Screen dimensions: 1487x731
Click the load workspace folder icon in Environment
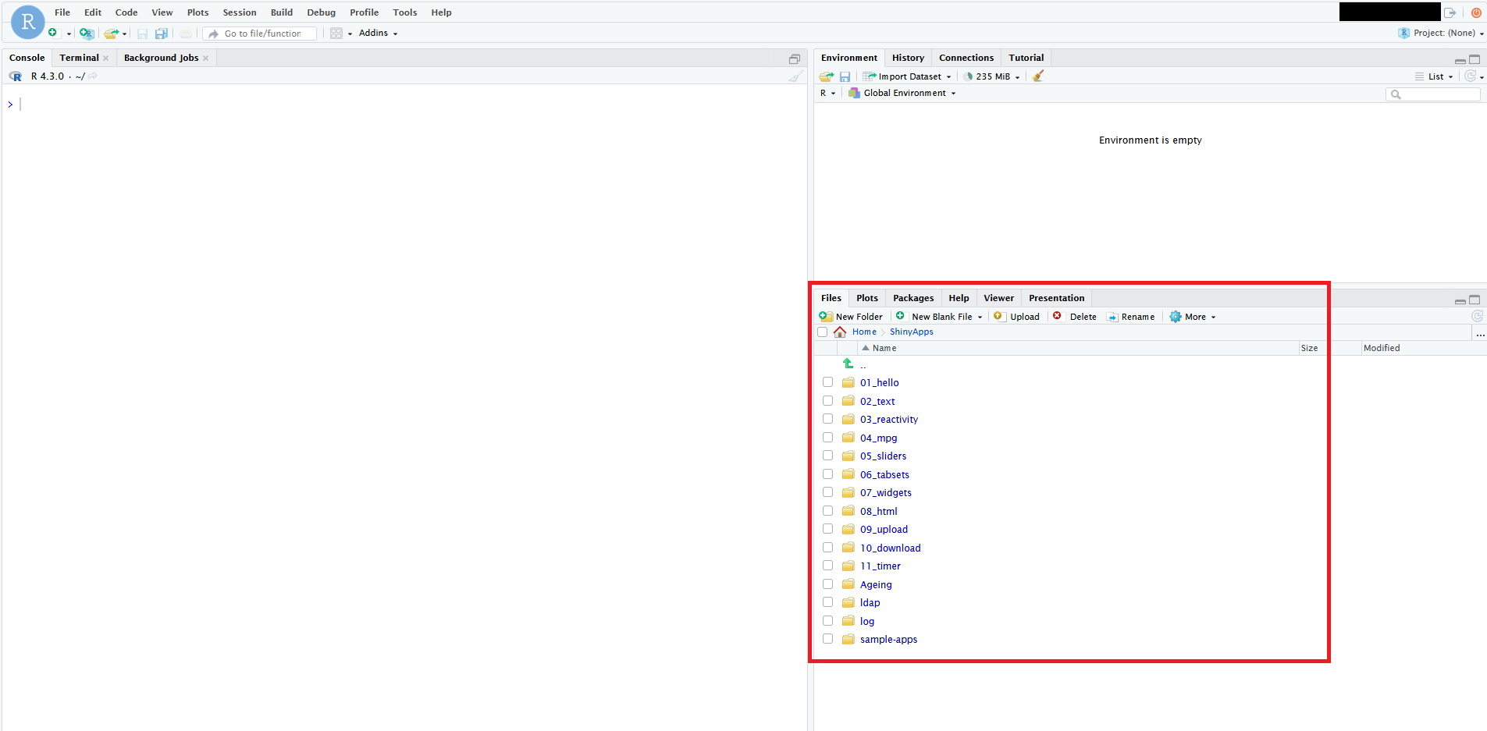[826, 76]
